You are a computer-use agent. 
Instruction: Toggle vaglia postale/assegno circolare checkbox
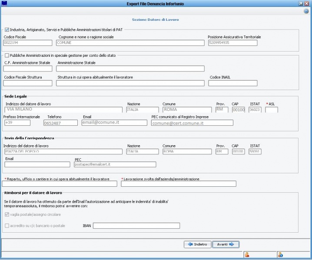pyautogui.click(x=7, y=214)
